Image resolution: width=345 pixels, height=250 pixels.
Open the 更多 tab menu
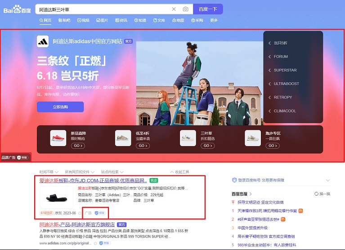click(x=214, y=20)
